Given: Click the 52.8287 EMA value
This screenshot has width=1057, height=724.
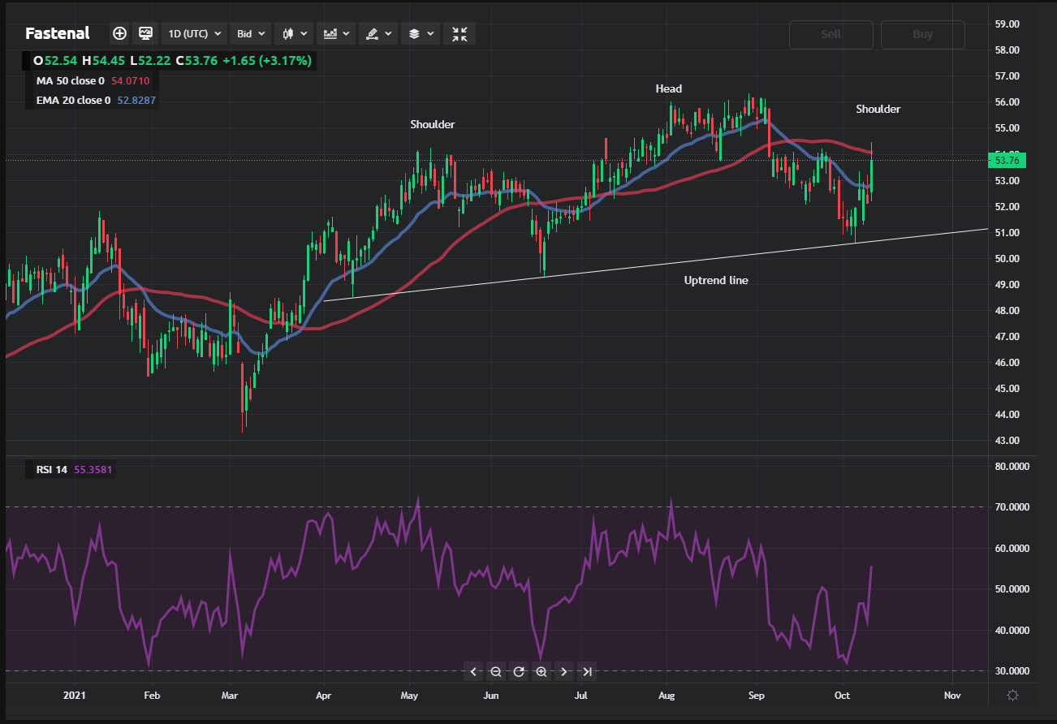Looking at the screenshot, I should (x=136, y=101).
